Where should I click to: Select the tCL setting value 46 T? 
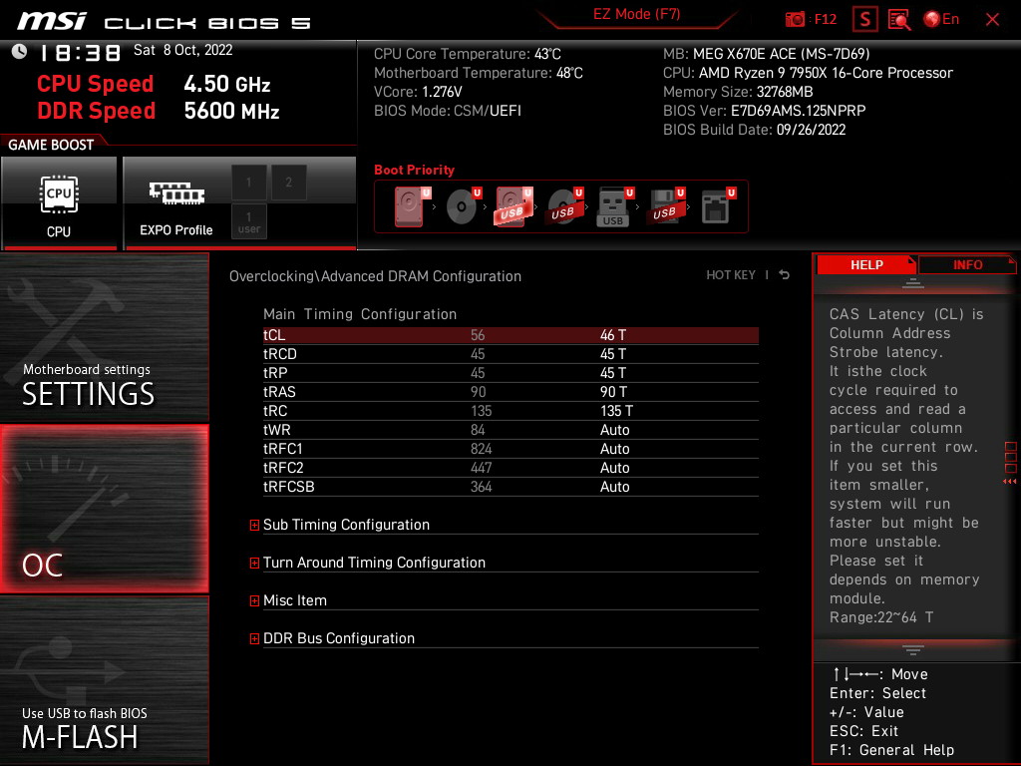click(x=613, y=335)
